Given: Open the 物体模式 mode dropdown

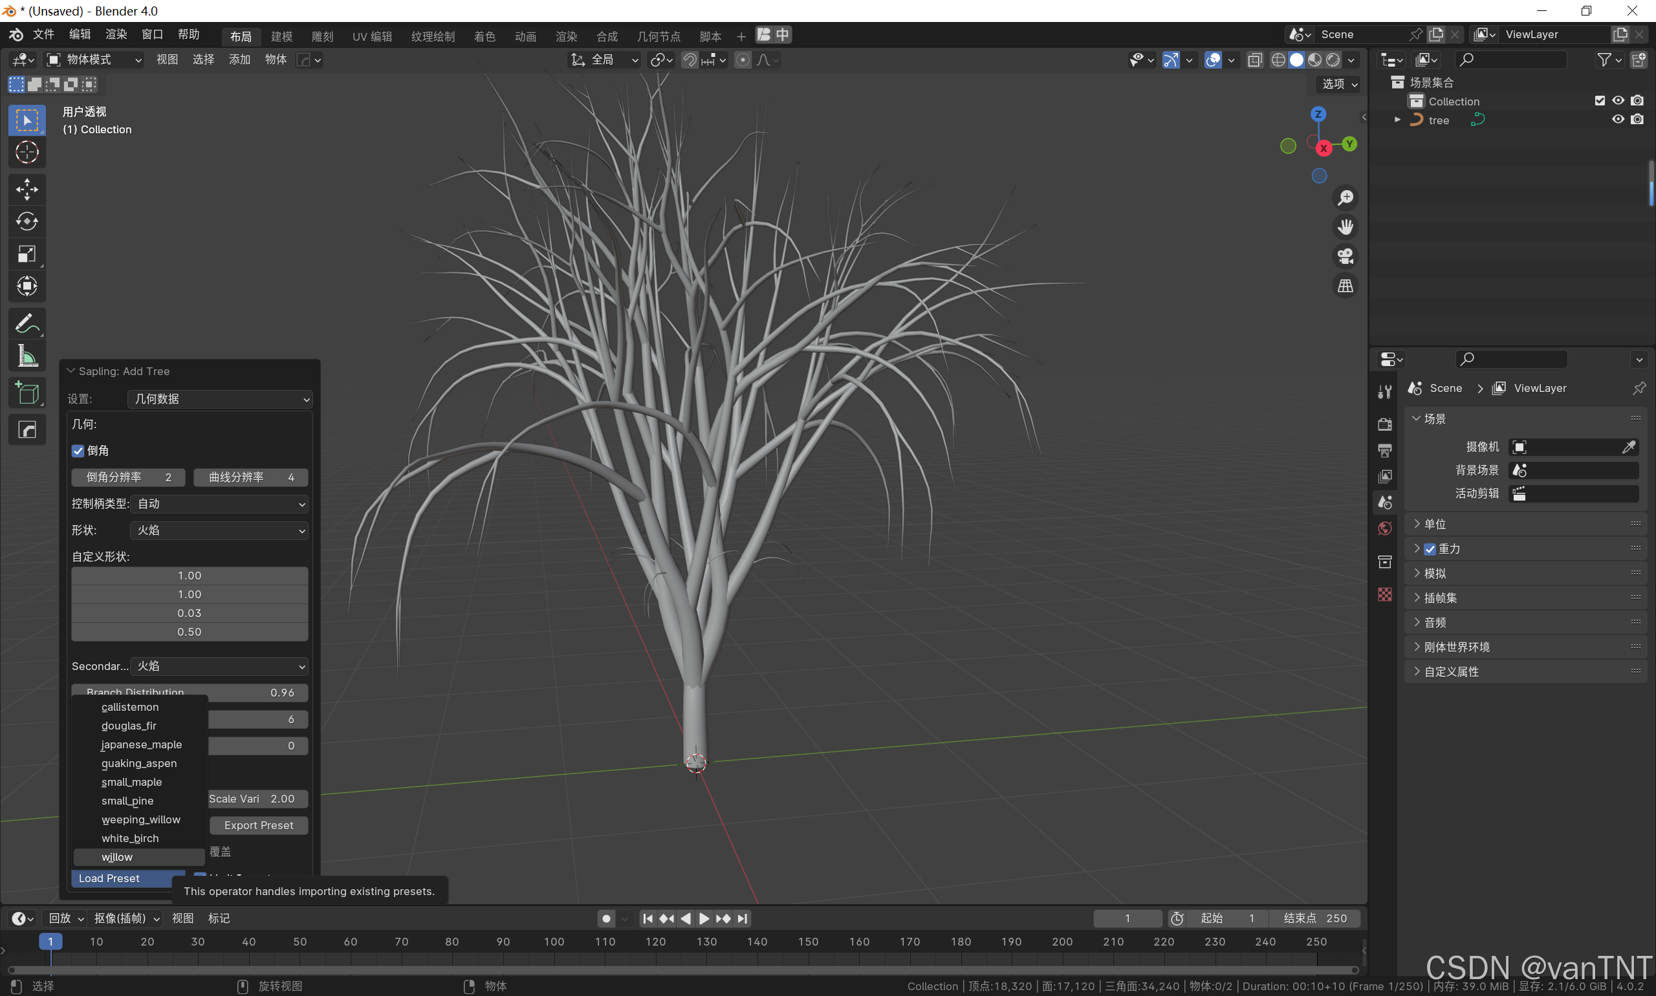Looking at the screenshot, I should (94, 60).
